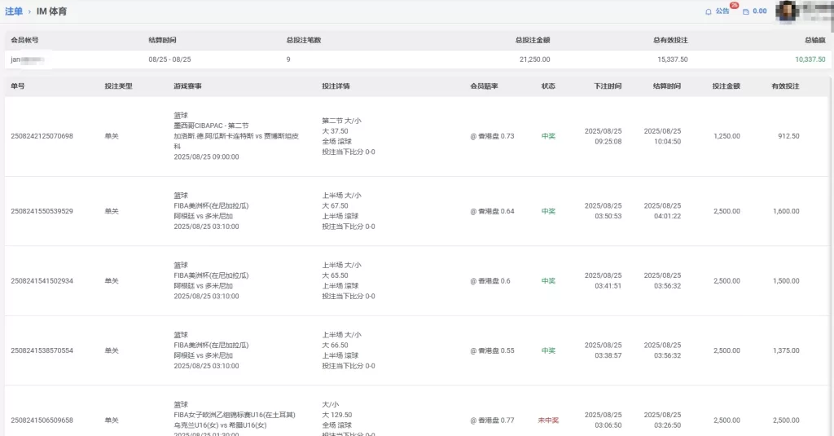Click the red notification badge on 公告
The height and width of the screenshot is (436, 834).
point(734,6)
